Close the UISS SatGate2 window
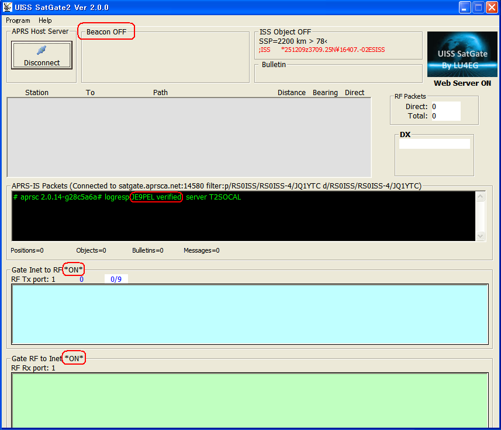This screenshot has height=430, width=501. pyautogui.click(x=492, y=8)
